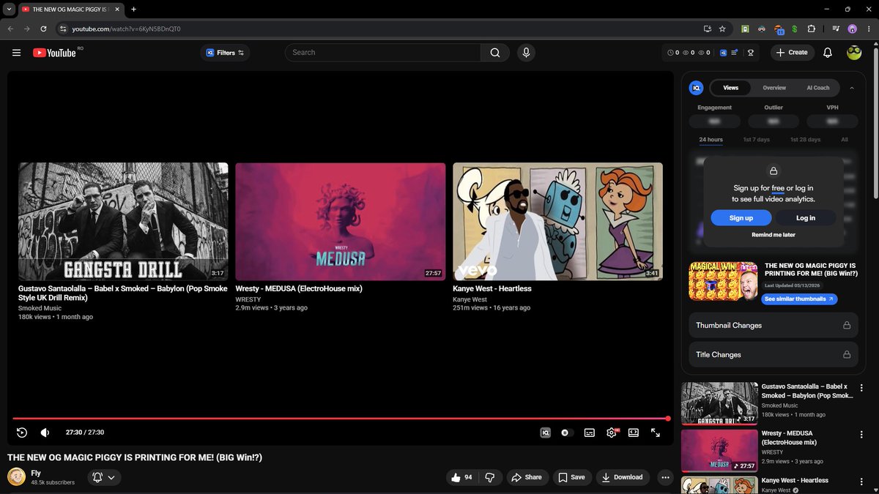The image size is (879, 494).
Task: Select the Overview tab in vidIQ panel
Action: click(x=774, y=88)
